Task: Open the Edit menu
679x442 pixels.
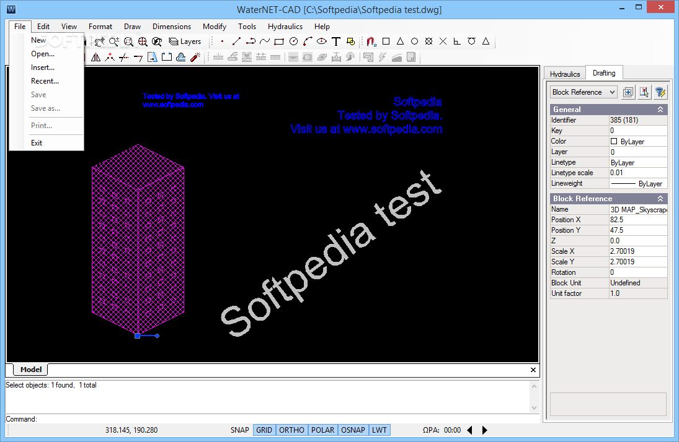Action: tap(43, 27)
